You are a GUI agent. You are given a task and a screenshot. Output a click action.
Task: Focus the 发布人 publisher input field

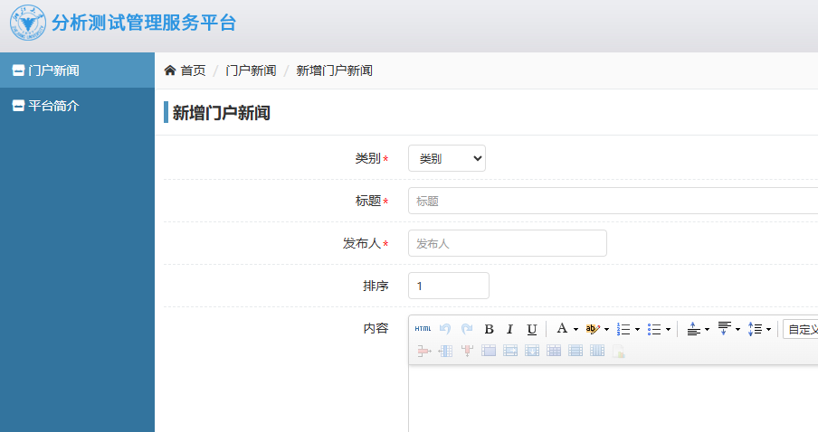point(507,243)
